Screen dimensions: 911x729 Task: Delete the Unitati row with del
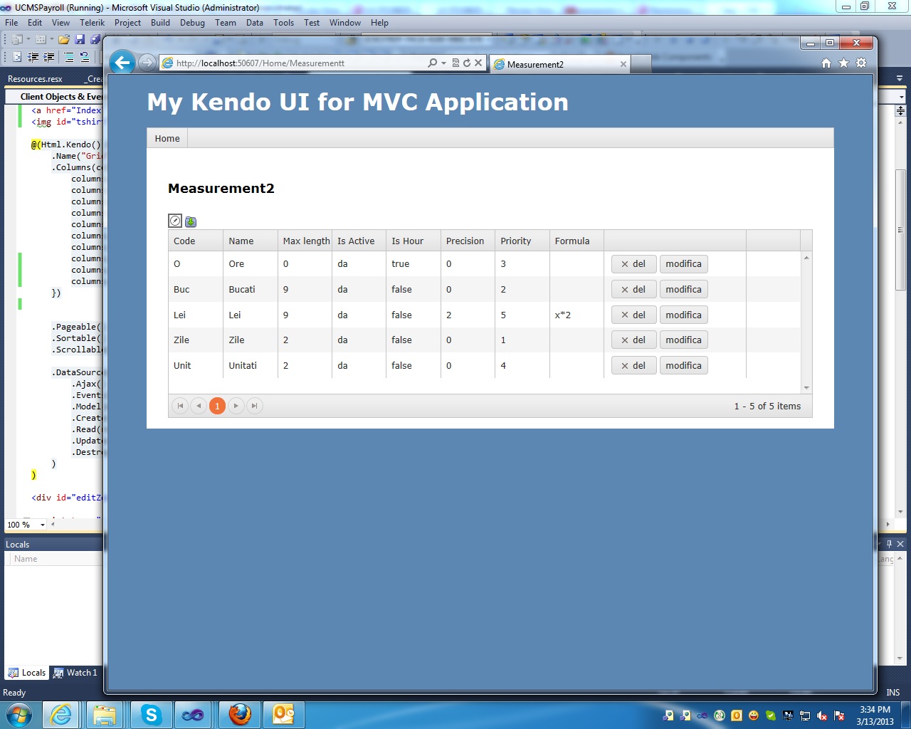point(633,366)
